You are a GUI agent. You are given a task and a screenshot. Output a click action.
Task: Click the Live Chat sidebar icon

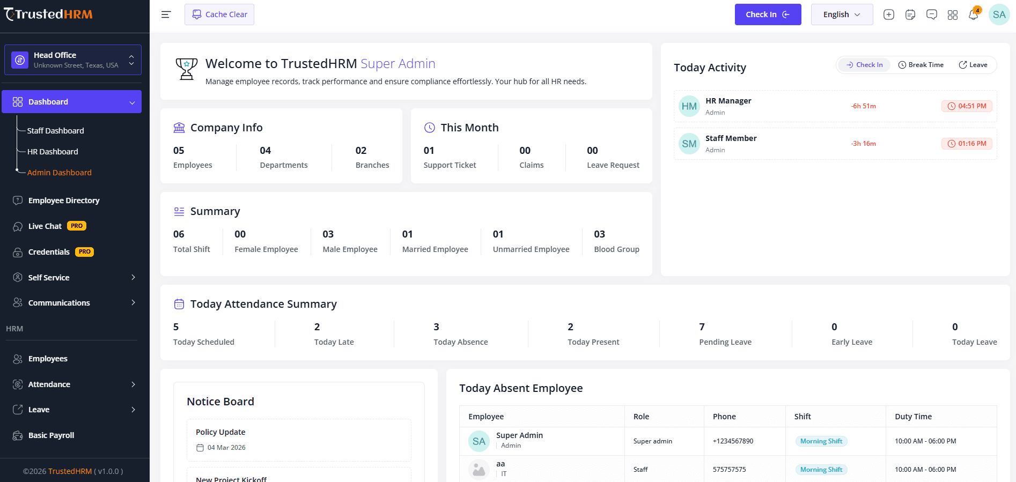(x=18, y=226)
